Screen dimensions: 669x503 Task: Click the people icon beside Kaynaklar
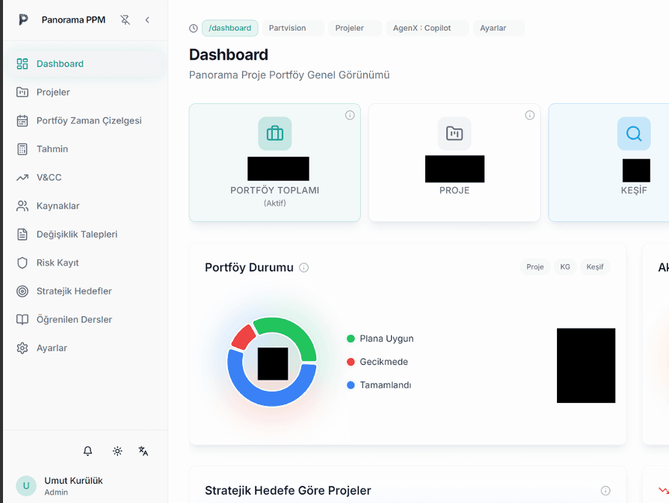22,206
